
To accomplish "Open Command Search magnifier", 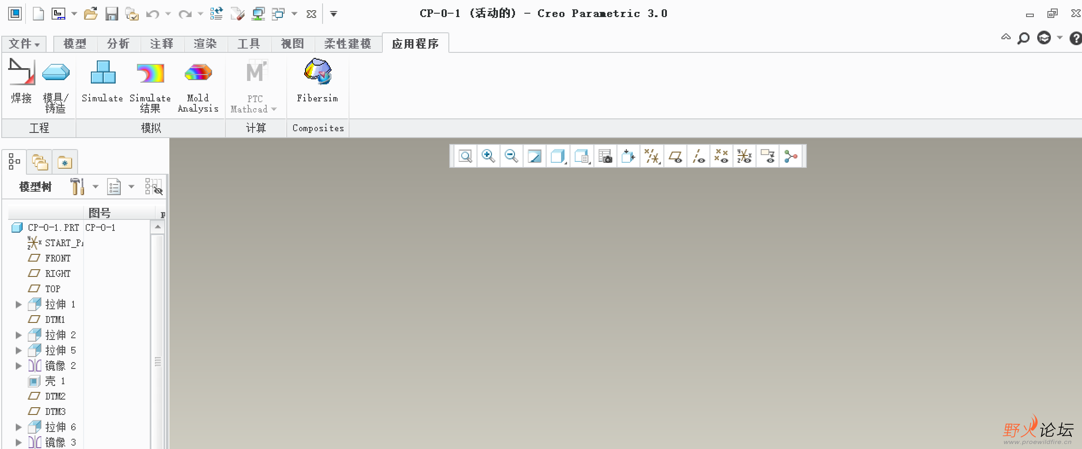I will click(1023, 38).
